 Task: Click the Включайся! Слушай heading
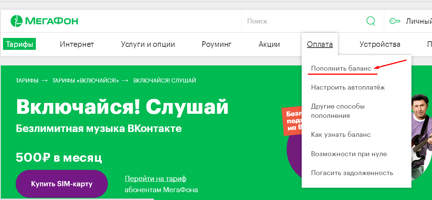(x=122, y=106)
